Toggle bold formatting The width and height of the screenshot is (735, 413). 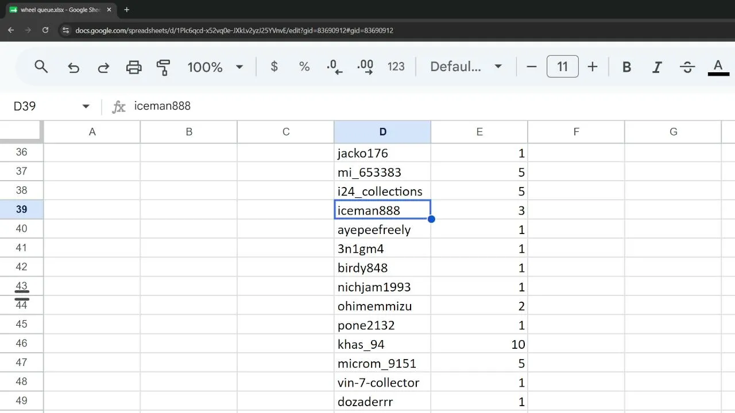[627, 67]
